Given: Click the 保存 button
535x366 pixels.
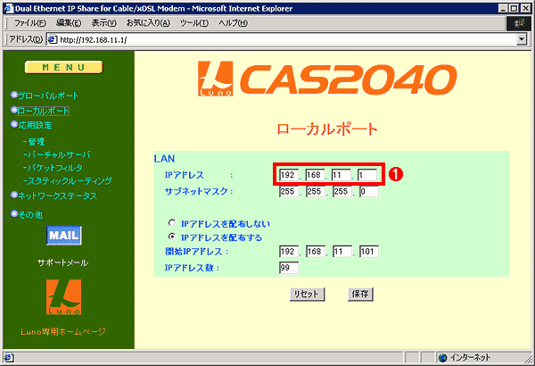Looking at the screenshot, I should (360, 295).
